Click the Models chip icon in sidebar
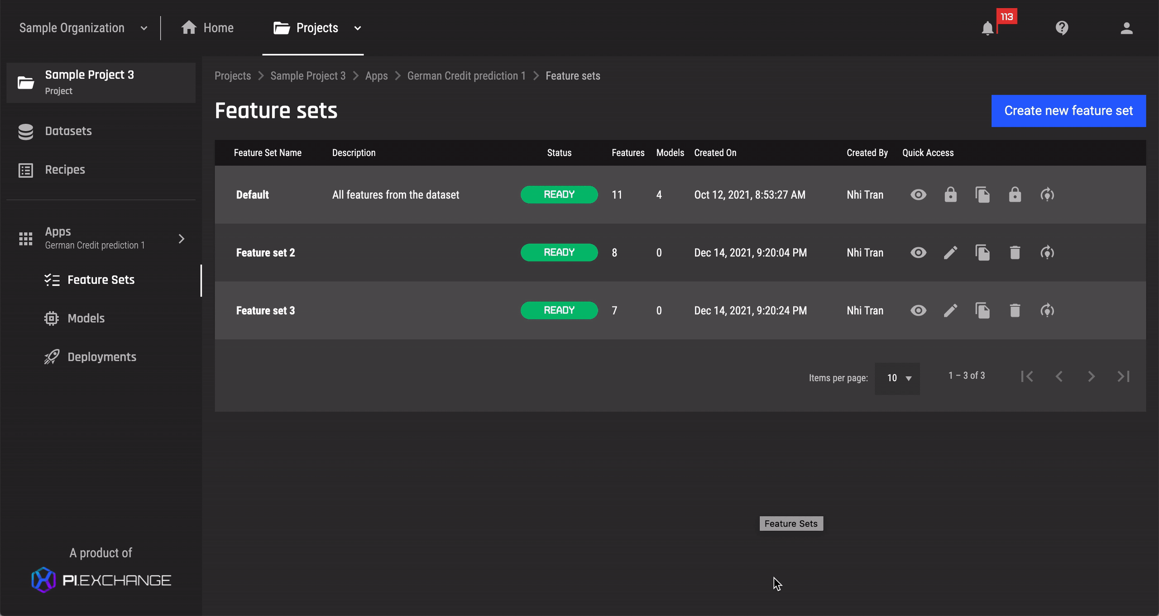The image size is (1159, 616). tap(52, 318)
